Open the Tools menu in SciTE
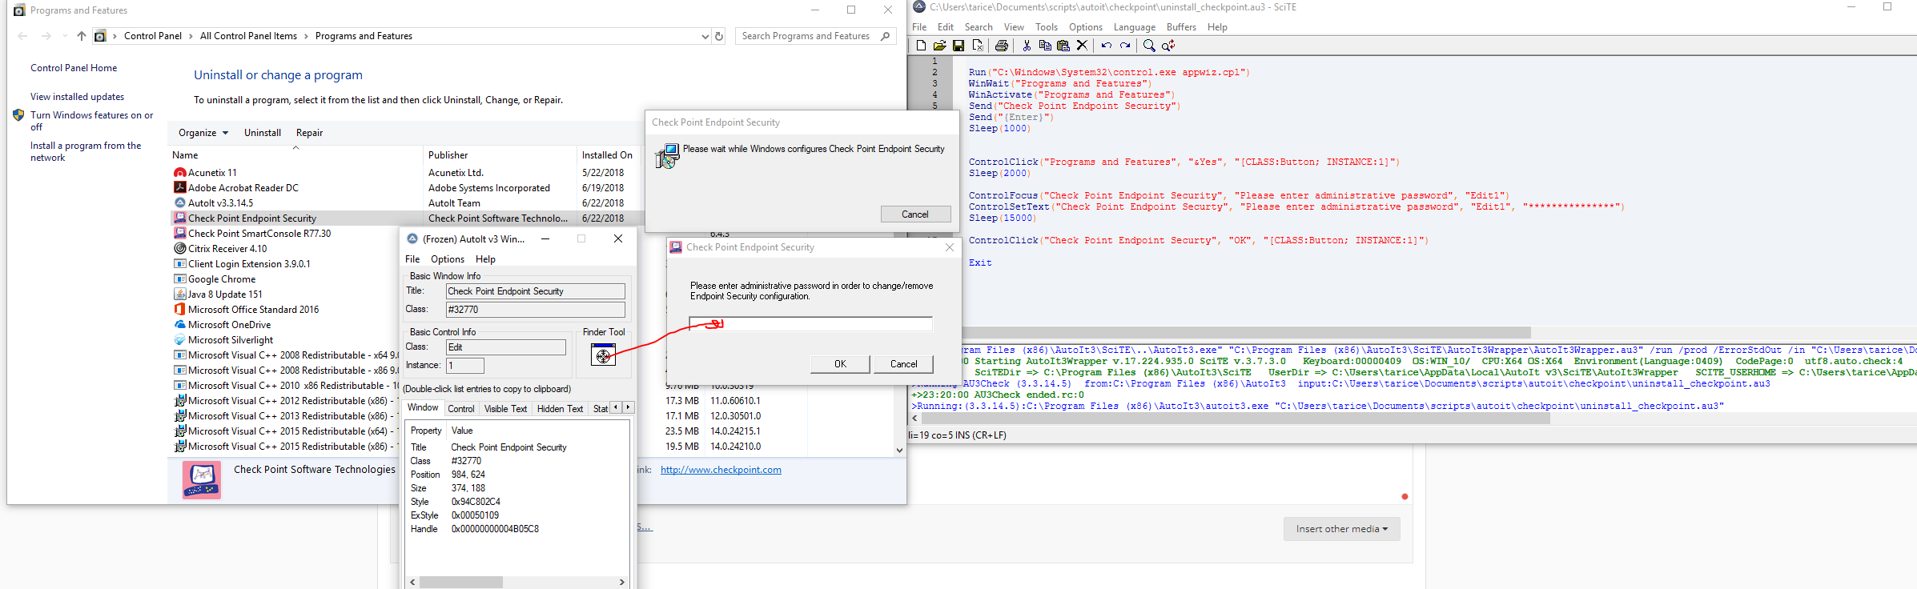Screen dimensions: 1917x589 1047,27
